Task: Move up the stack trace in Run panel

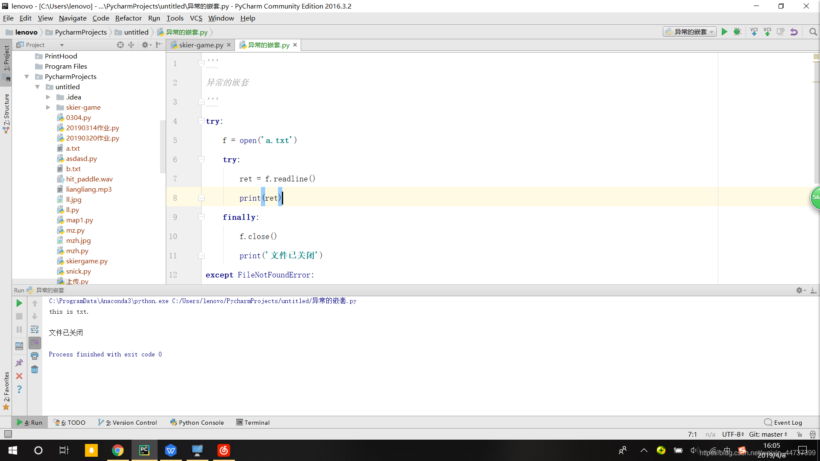Action: [35, 303]
